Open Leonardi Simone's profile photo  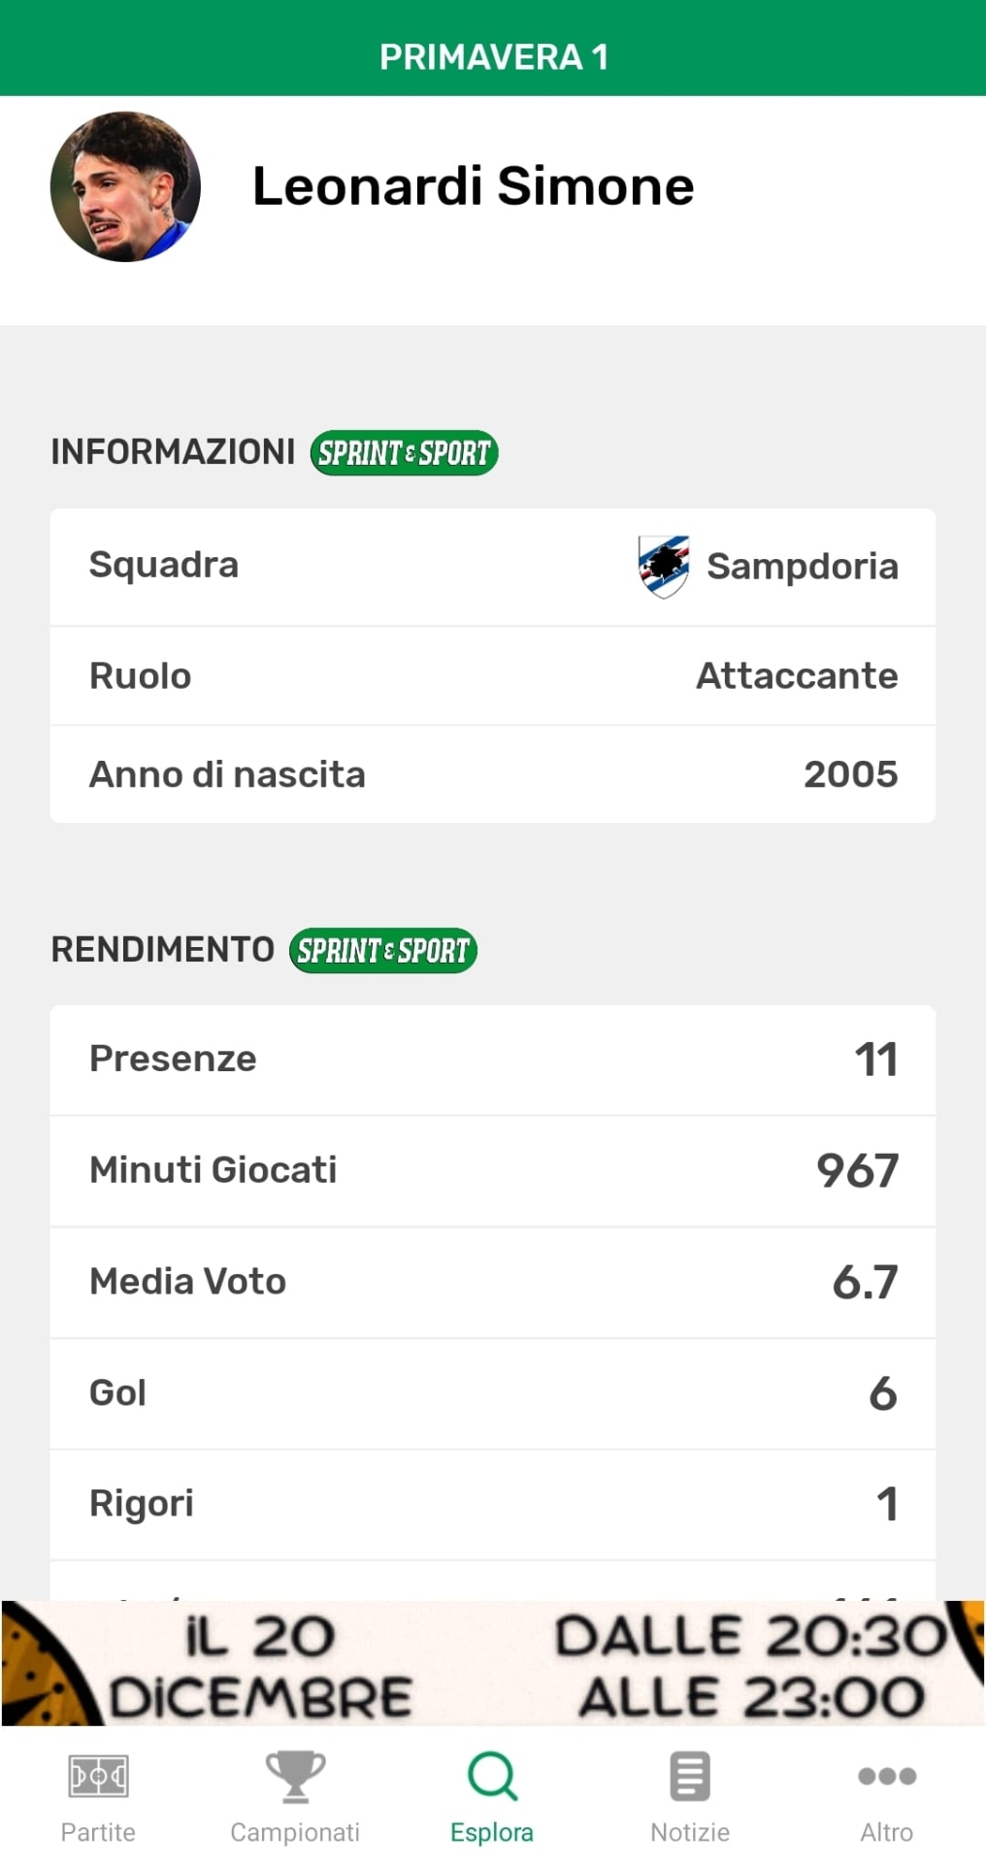point(125,186)
